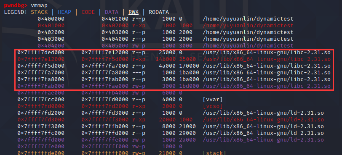
Task: Select the CODE legend label
Action: [88, 12]
